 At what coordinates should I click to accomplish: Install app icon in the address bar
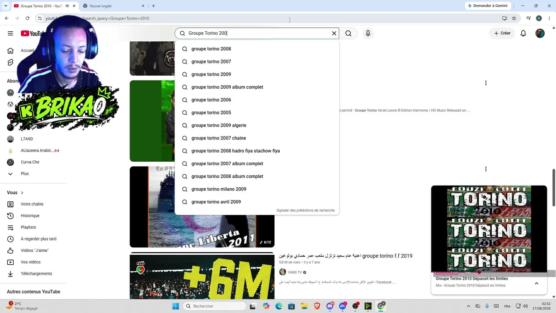tap(504, 18)
